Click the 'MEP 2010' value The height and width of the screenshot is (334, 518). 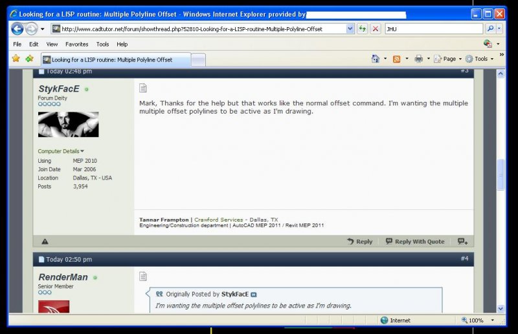[x=85, y=161]
